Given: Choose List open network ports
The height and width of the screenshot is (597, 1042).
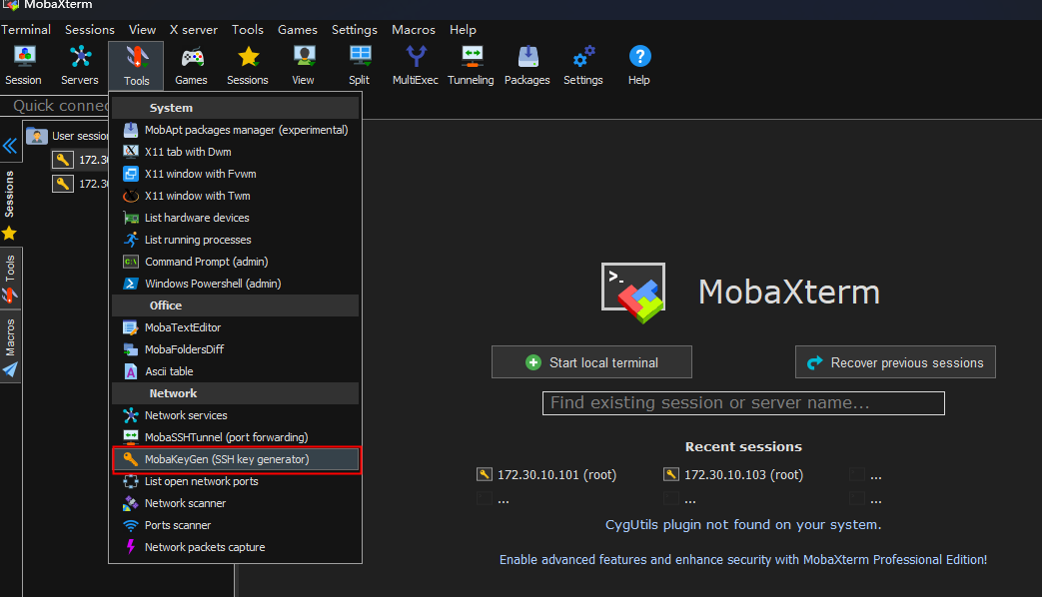Looking at the screenshot, I should (235, 481).
